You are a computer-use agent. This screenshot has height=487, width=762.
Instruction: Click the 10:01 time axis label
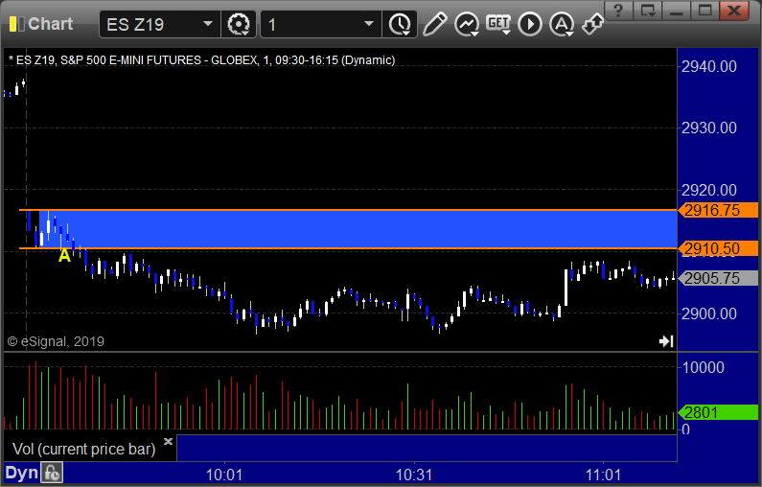pos(224,475)
